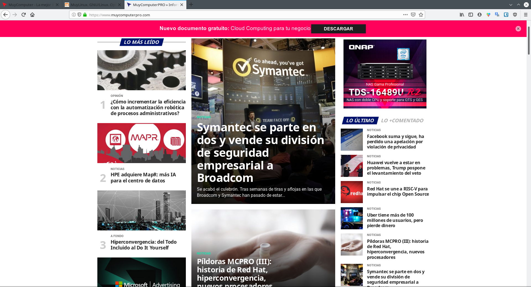
Task: Go to the browser home page
Action: click(32, 15)
